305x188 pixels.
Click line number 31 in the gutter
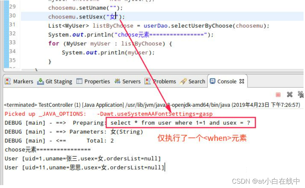pos(12,25)
